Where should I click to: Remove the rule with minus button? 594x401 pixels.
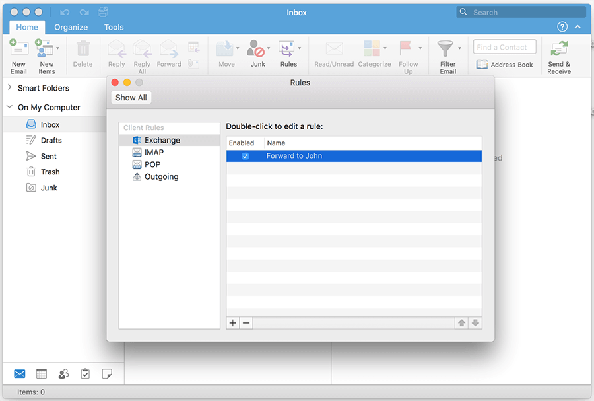[246, 323]
